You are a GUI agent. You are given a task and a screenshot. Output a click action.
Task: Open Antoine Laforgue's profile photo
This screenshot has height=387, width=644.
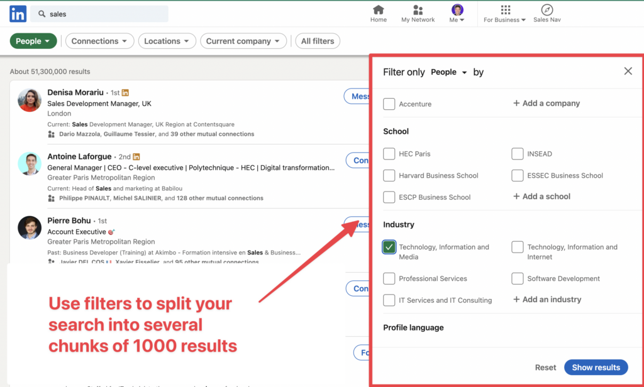click(x=30, y=164)
